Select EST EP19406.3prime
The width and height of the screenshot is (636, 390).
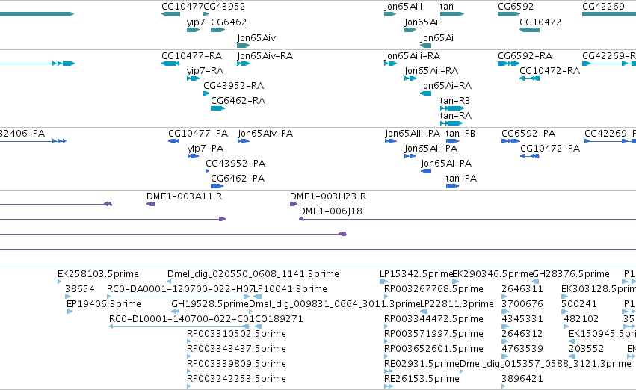(103, 305)
